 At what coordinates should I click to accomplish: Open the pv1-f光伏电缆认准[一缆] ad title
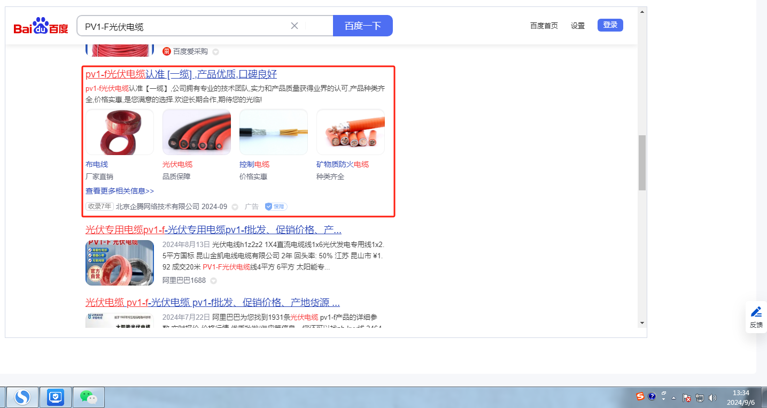(x=181, y=74)
